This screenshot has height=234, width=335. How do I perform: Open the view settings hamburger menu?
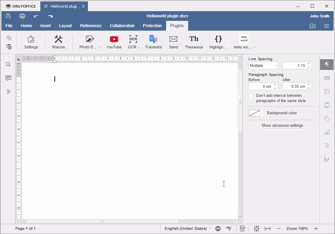click(327, 26)
